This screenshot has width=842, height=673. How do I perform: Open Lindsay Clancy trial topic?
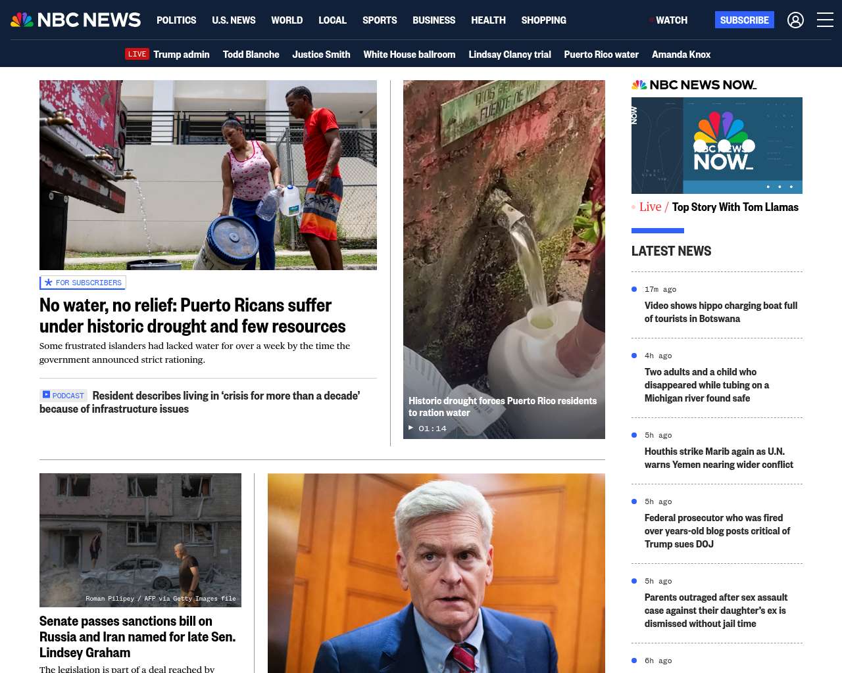coord(510,55)
